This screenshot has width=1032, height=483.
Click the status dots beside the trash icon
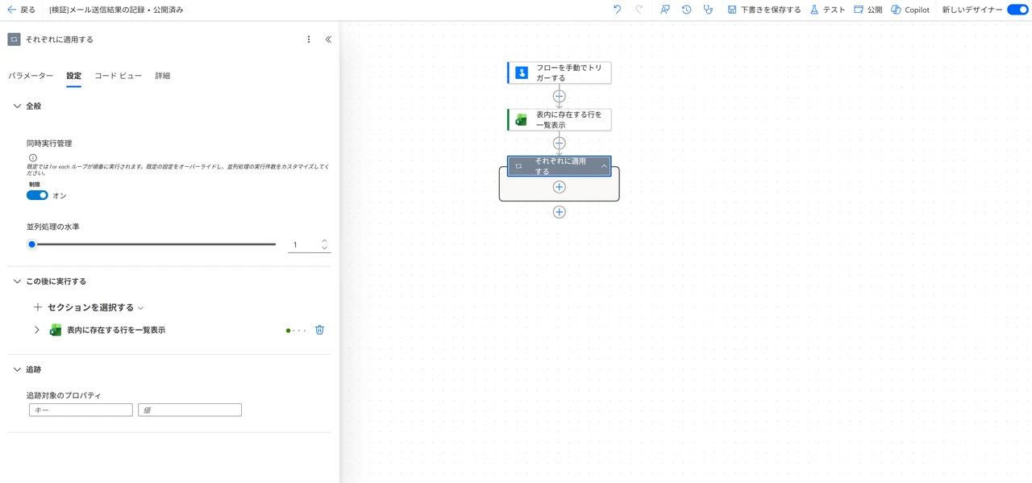296,331
